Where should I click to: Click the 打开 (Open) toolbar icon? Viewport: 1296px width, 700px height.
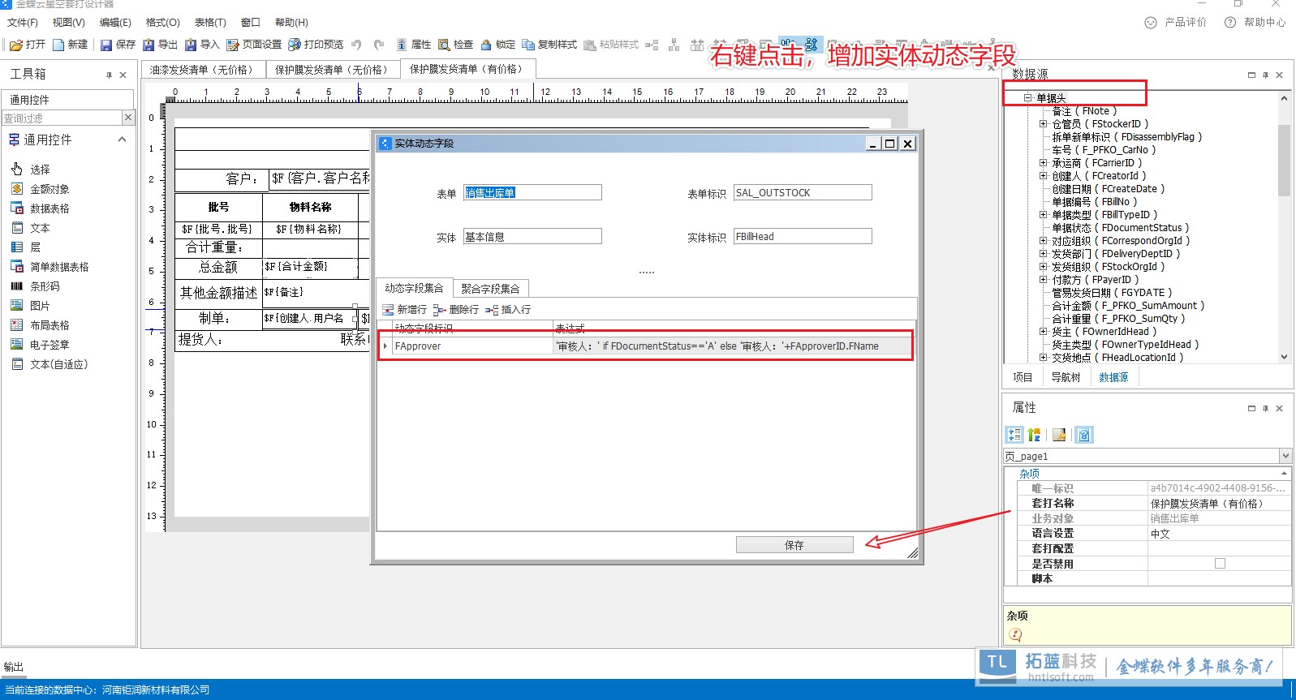27,45
